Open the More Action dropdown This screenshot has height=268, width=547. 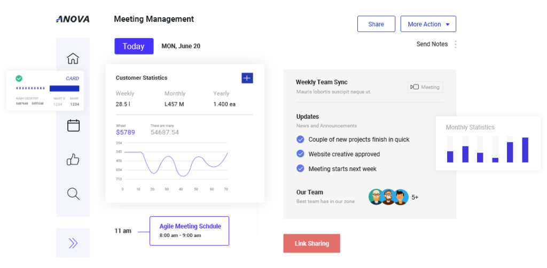click(428, 24)
